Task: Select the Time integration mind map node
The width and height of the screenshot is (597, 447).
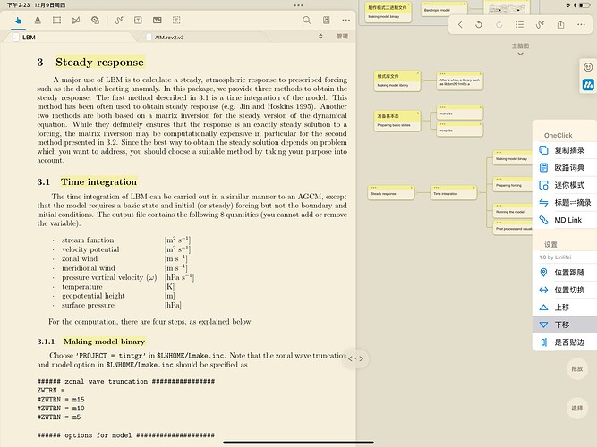Action: coord(453,192)
